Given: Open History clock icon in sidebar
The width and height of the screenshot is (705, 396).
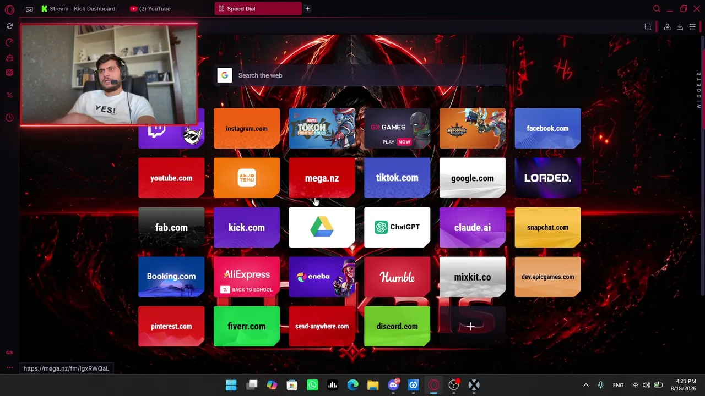Looking at the screenshot, I should (9, 118).
